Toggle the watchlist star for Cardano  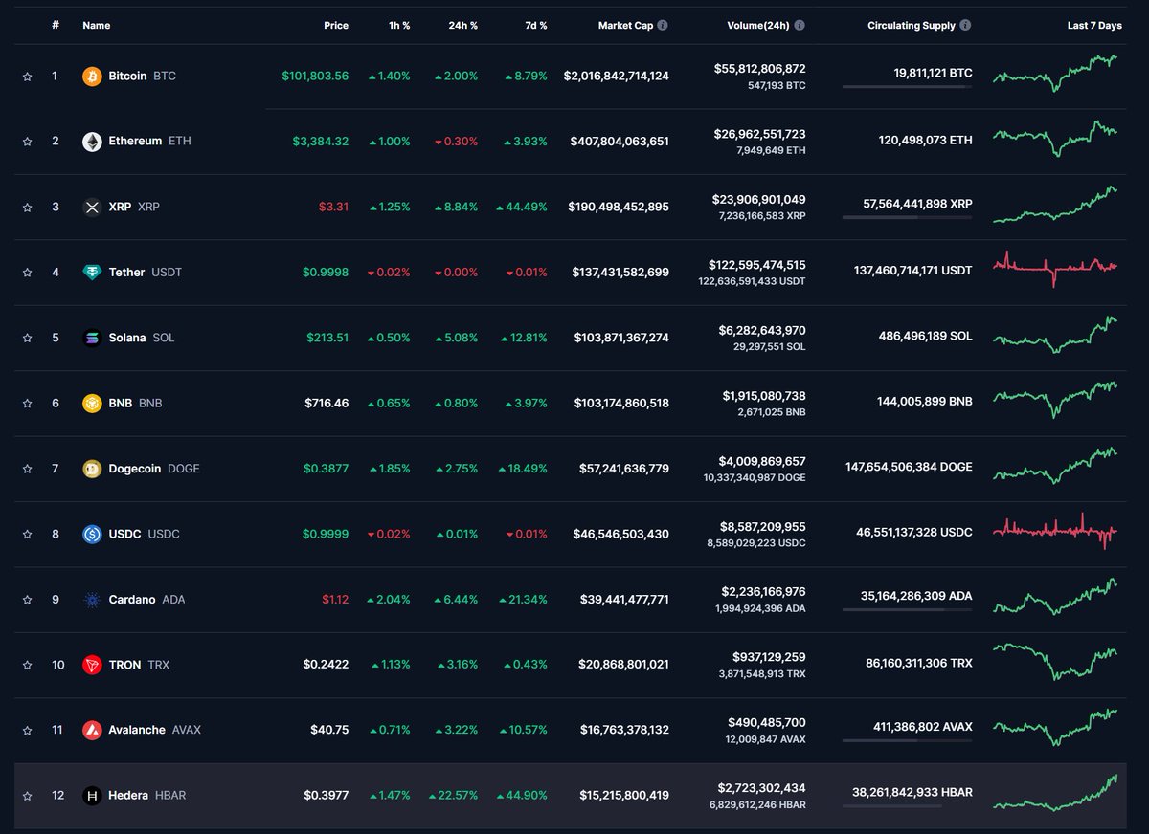click(27, 600)
